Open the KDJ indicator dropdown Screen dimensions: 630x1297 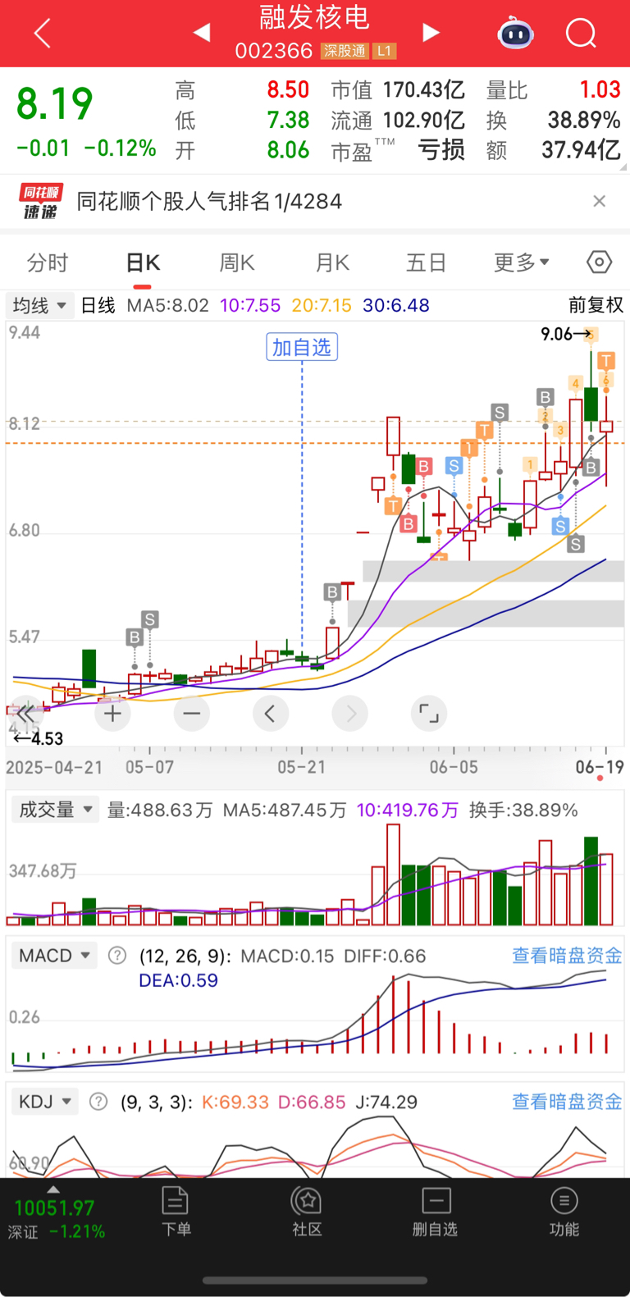45,1102
